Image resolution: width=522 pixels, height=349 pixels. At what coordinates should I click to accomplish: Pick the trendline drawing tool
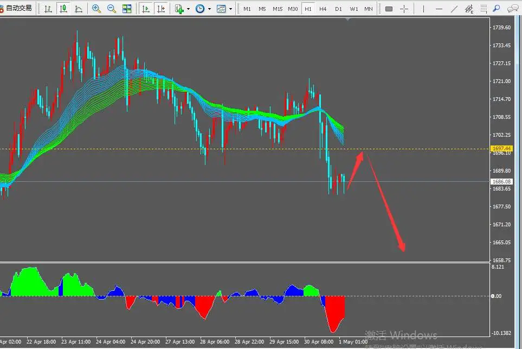click(454, 9)
